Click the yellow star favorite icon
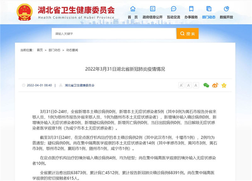 (224, 85)
